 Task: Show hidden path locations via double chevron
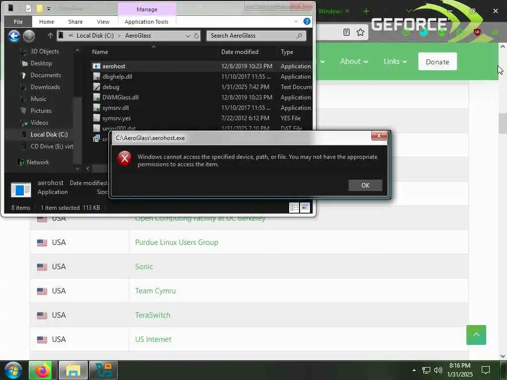(x=70, y=36)
